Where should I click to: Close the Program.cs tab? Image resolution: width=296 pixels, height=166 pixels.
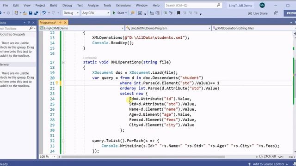65,23
